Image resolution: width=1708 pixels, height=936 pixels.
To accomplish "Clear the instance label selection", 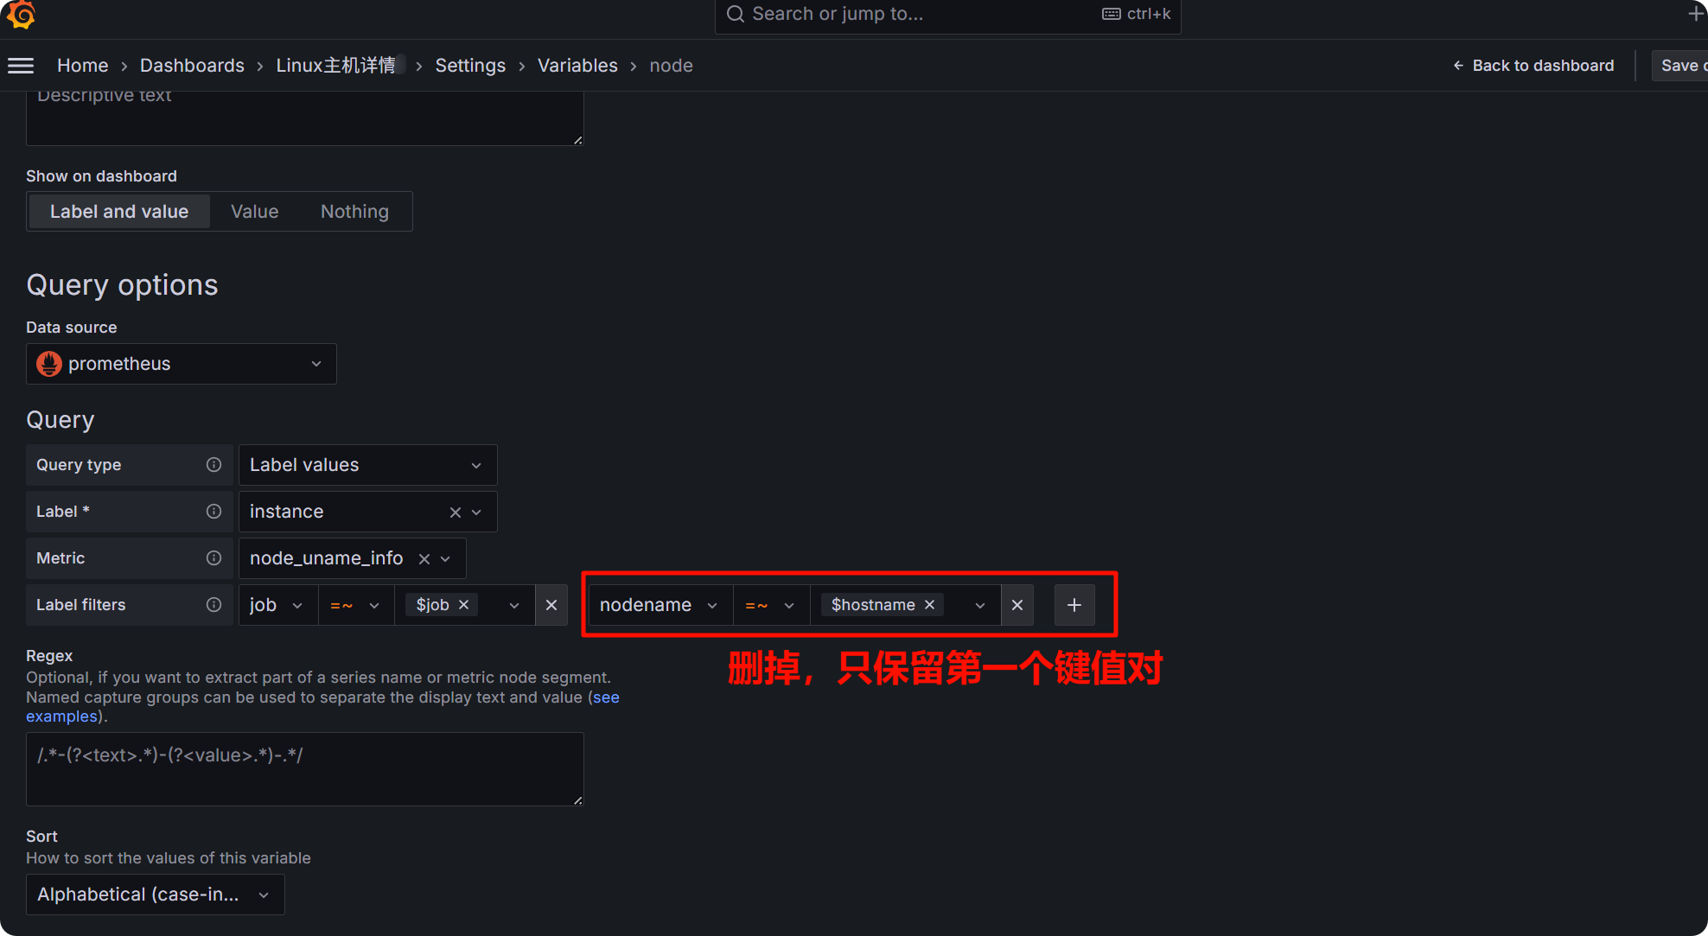I will click(456, 513).
